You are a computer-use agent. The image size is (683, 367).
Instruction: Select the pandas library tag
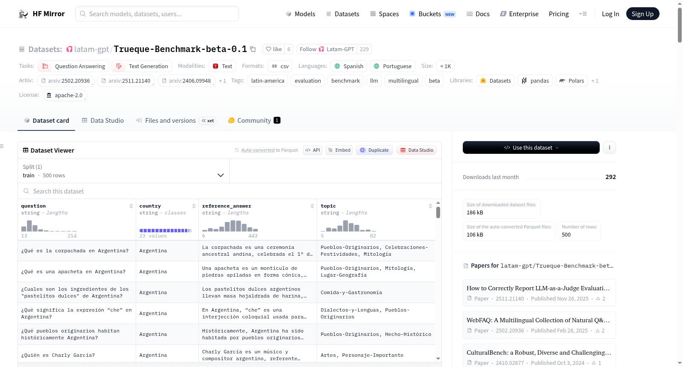click(x=535, y=81)
